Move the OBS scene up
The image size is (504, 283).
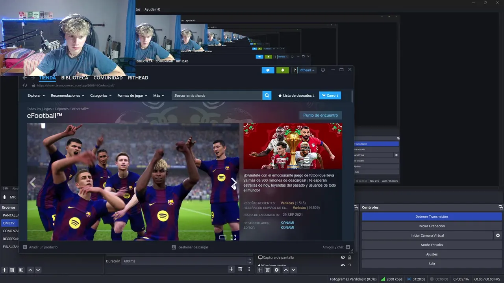point(30,270)
